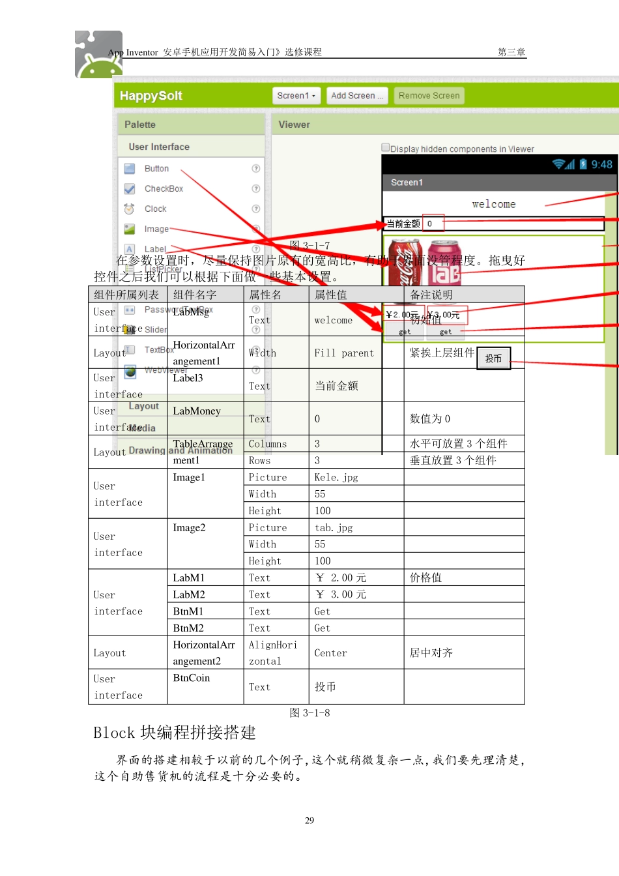Viewport: 619px width, 876px height.
Task: Select the TextBox palette component icon
Action: click(130, 350)
